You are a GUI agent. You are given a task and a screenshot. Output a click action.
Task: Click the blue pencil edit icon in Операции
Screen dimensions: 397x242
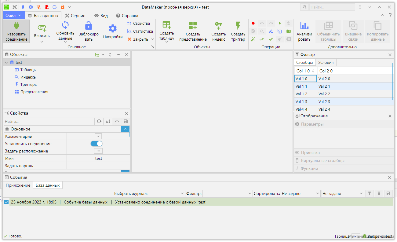click(x=271, y=31)
